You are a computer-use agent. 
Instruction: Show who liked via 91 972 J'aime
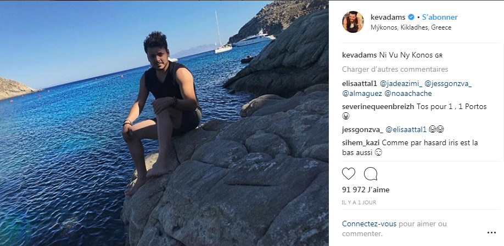click(366, 190)
